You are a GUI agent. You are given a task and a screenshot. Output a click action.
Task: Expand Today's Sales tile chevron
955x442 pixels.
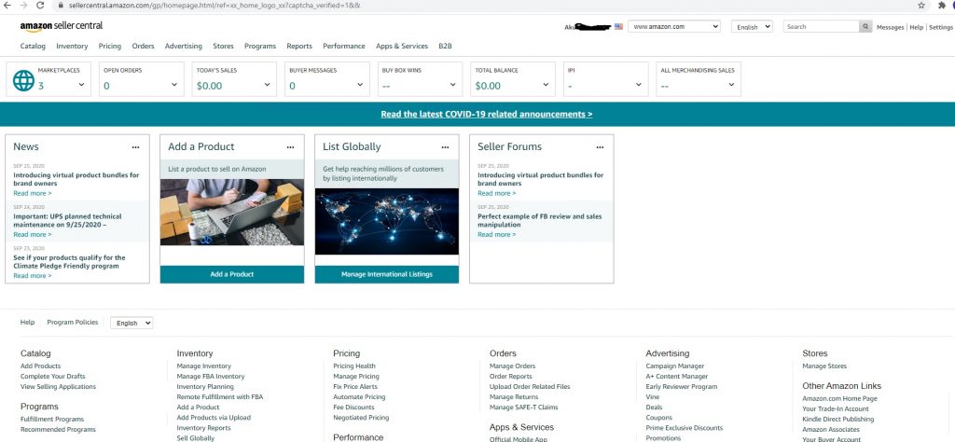[268, 85]
